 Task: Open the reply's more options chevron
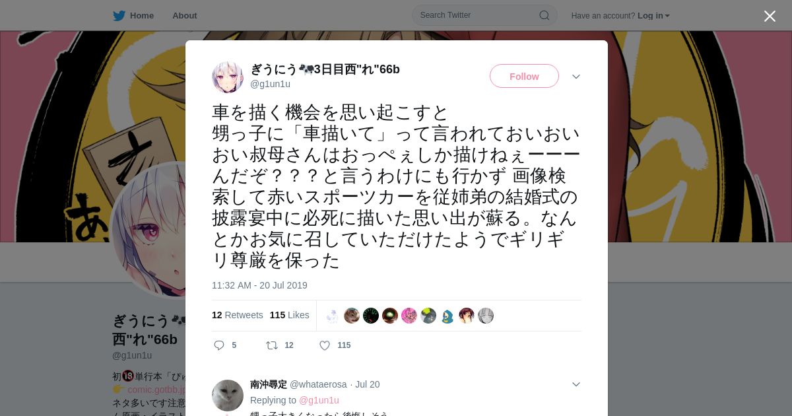click(576, 384)
